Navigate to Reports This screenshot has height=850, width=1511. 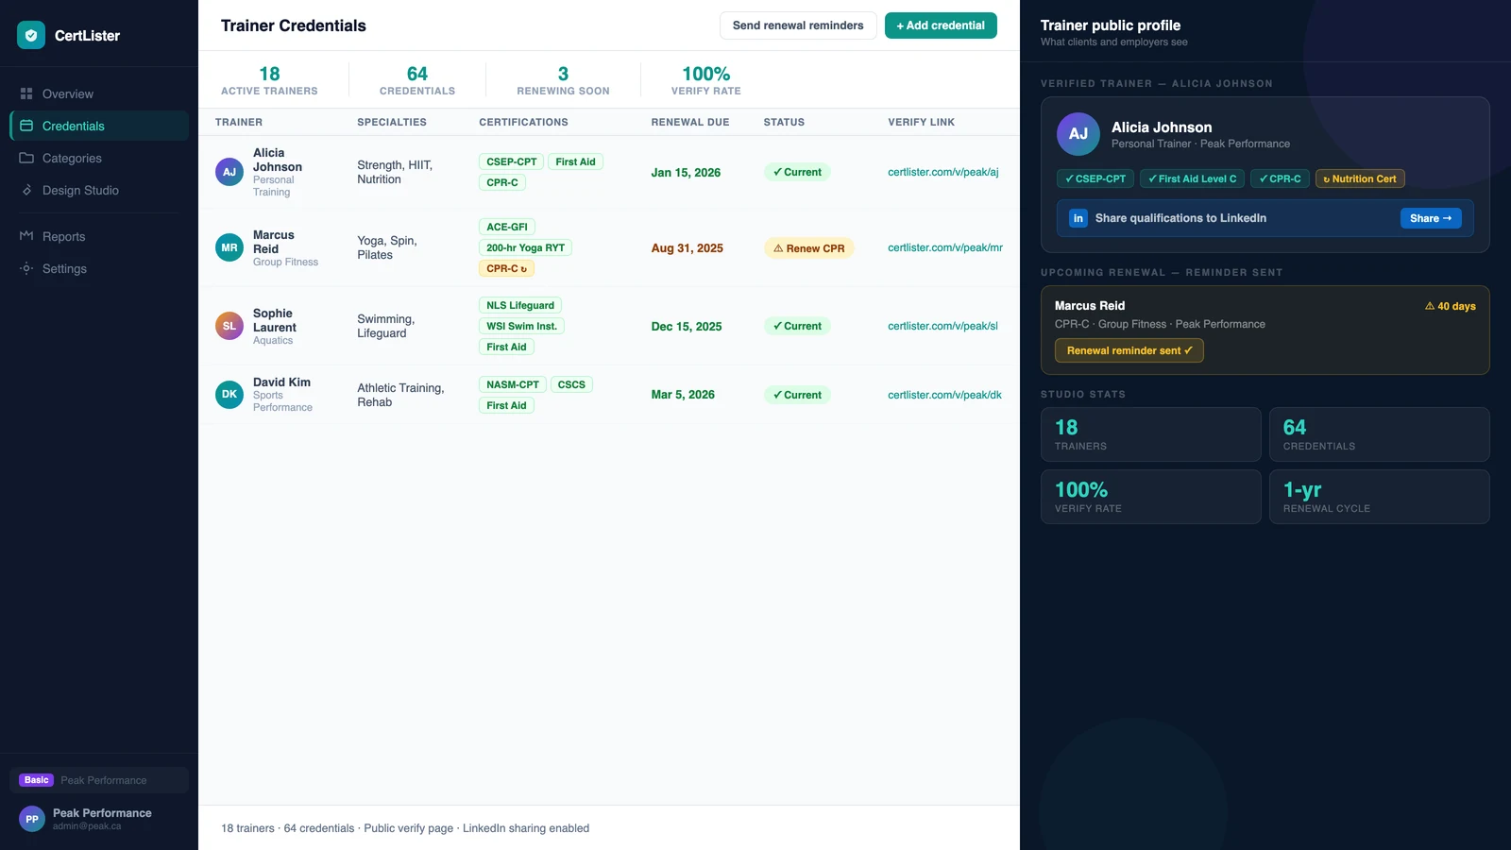99,236
